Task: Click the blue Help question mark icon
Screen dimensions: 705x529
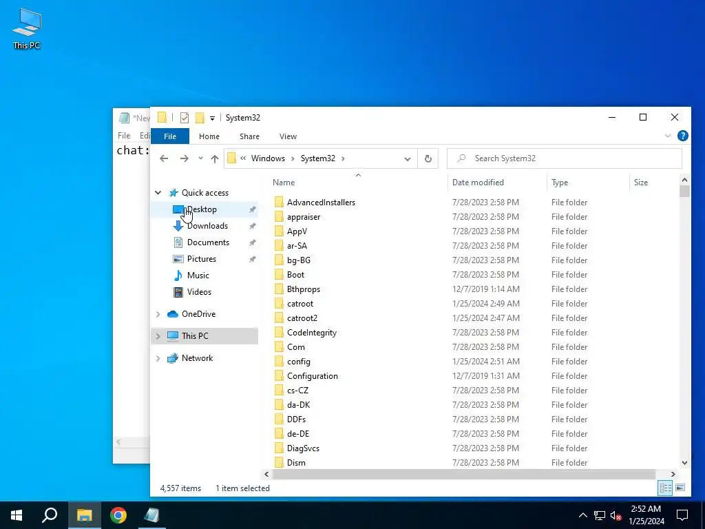Action: pos(682,136)
